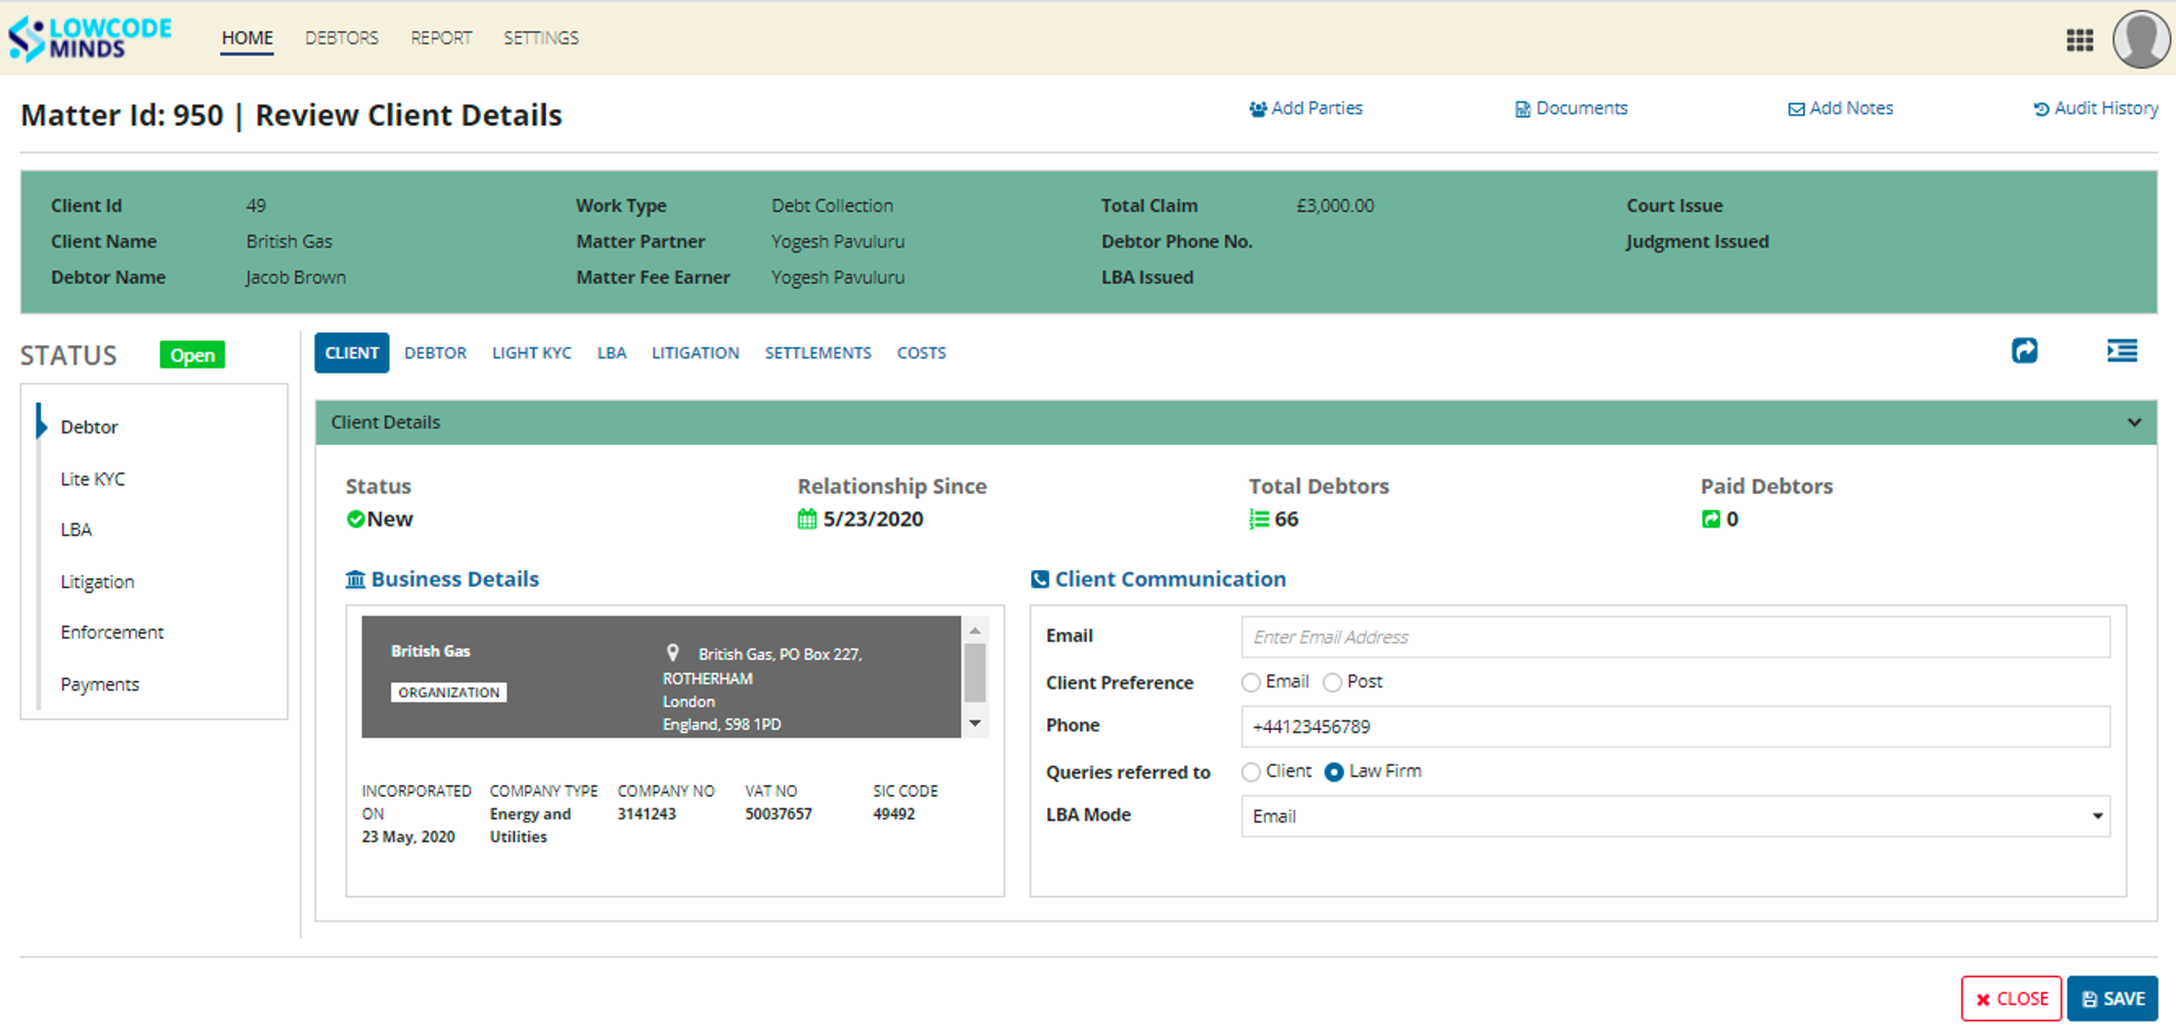Open the user profile avatar
Image resolution: width=2176 pixels, height=1034 pixels.
[2140, 39]
